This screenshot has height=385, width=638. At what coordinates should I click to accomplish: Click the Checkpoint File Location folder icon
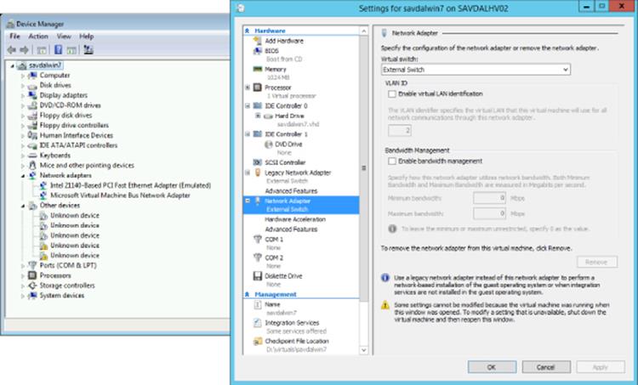[257, 341]
